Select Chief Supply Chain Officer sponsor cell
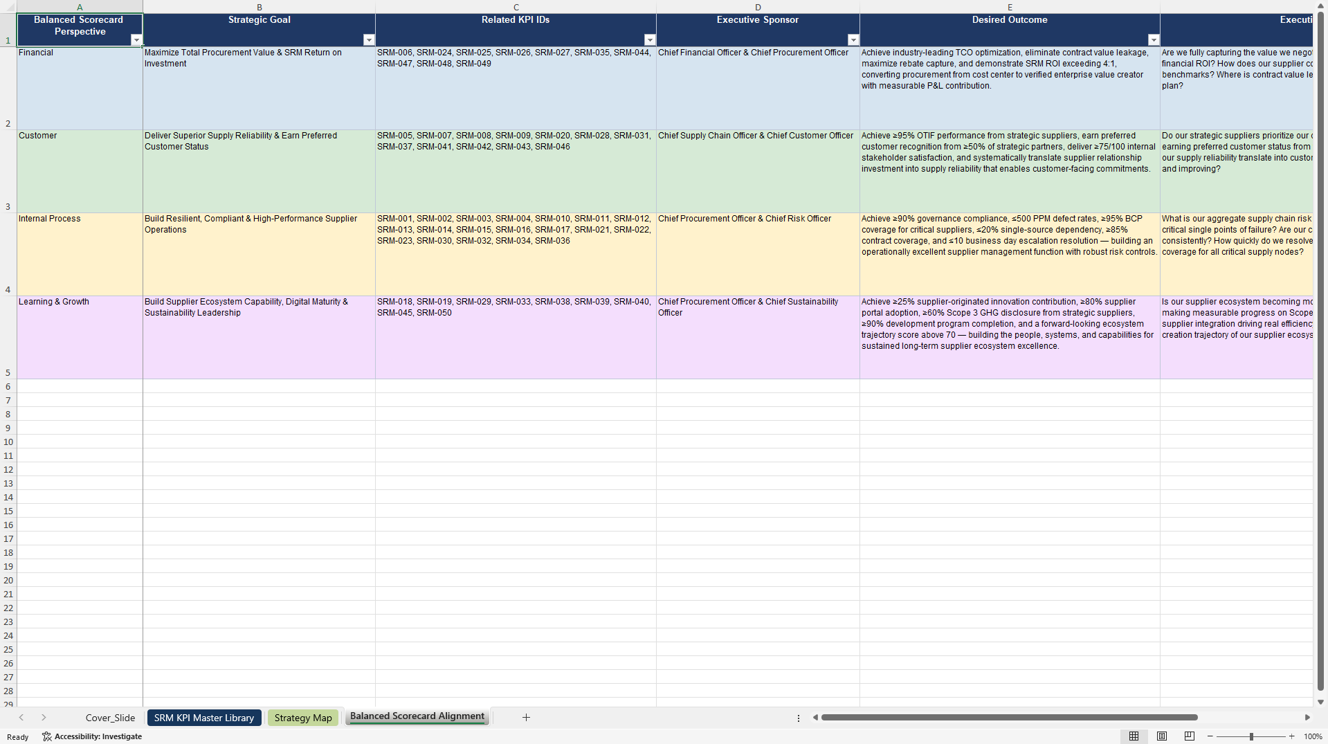 (x=758, y=172)
